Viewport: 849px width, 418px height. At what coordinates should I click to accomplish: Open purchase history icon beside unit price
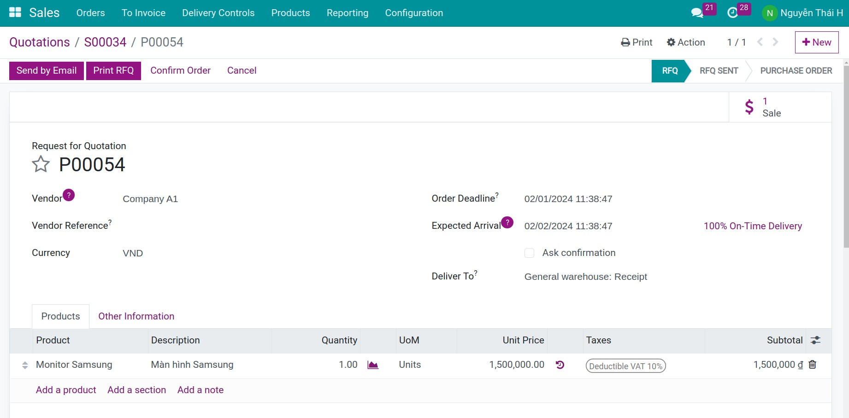click(x=559, y=365)
